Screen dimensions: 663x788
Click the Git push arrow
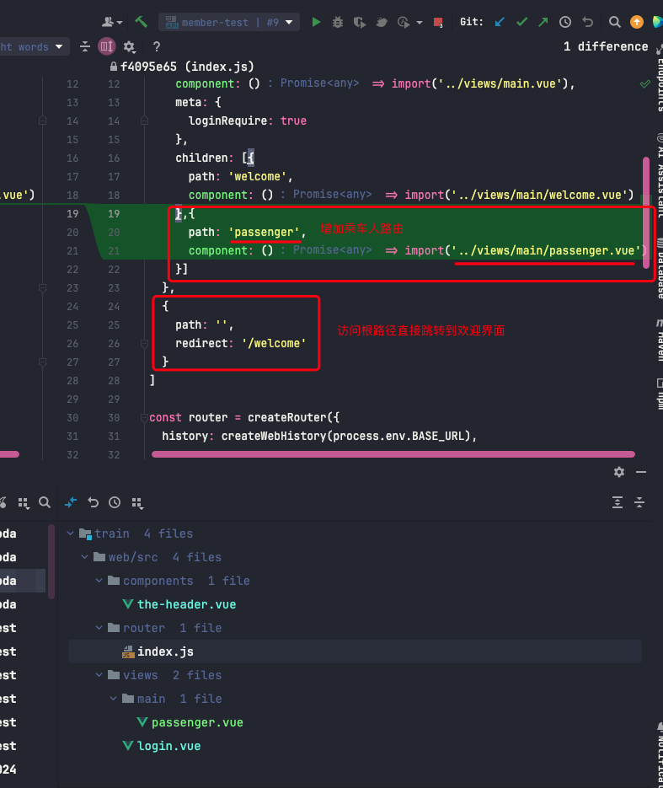[x=543, y=22]
